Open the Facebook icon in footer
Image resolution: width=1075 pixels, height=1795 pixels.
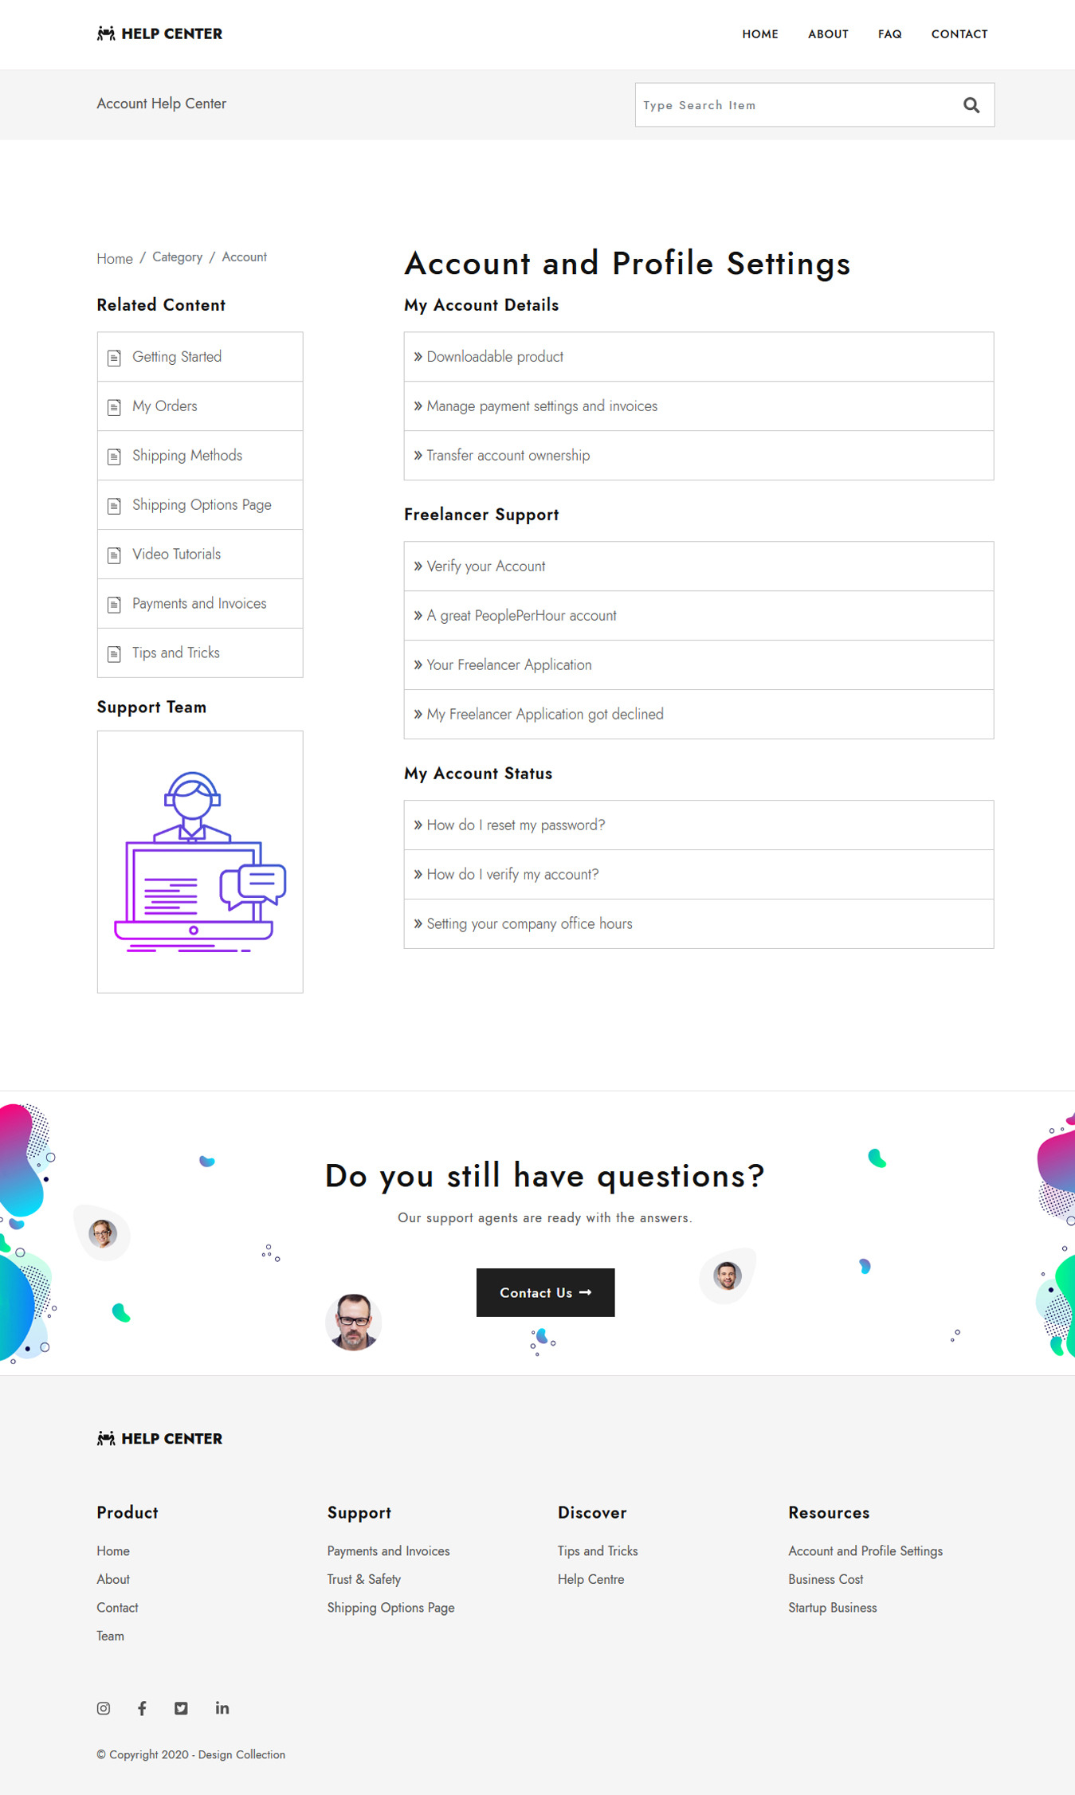pyautogui.click(x=142, y=1707)
